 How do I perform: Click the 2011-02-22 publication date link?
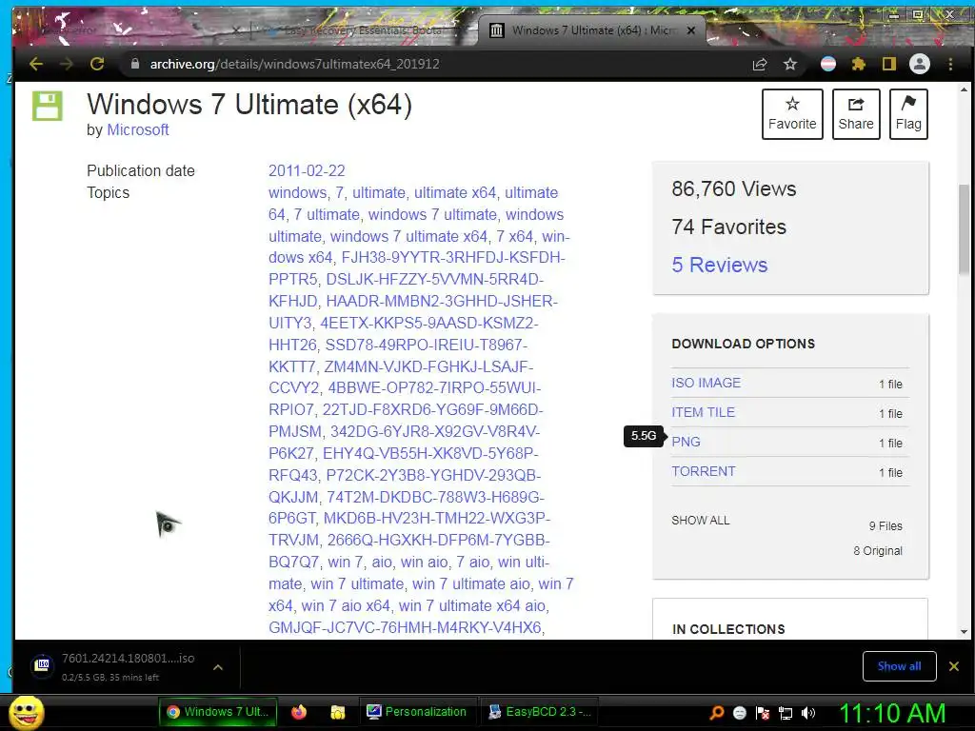click(307, 171)
